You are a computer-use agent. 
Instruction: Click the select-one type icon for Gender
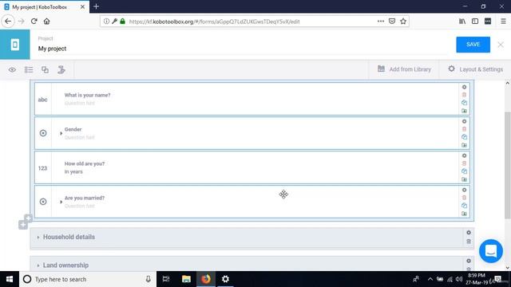click(42, 133)
